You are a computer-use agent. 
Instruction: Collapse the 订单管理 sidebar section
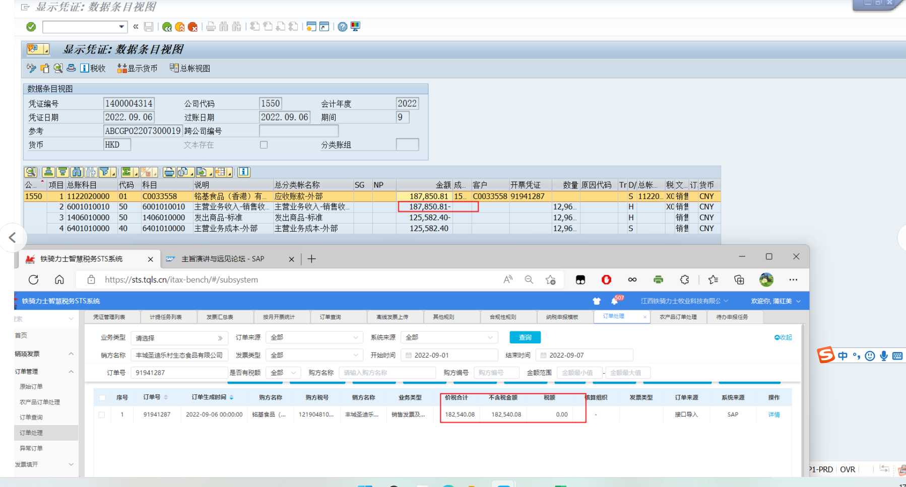pos(71,372)
